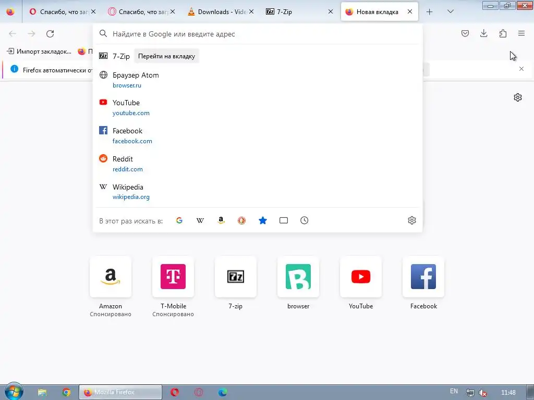Viewport: 534px width, 400px height.
Task: Select Браузер Atom suggestion
Action: (258, 80)
